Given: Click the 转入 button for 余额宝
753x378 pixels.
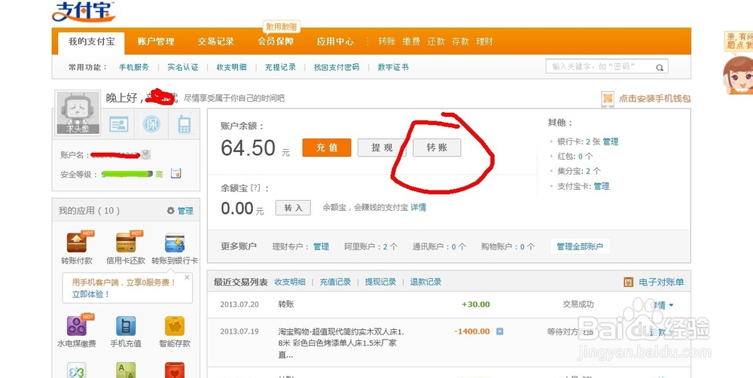Looking at the screenshot, I should [x=293, y=208].
